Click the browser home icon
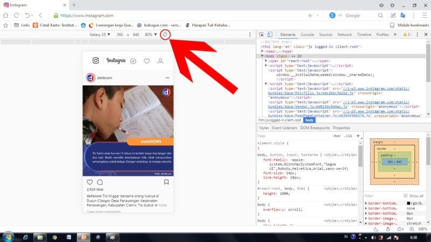 pos(6,16)
